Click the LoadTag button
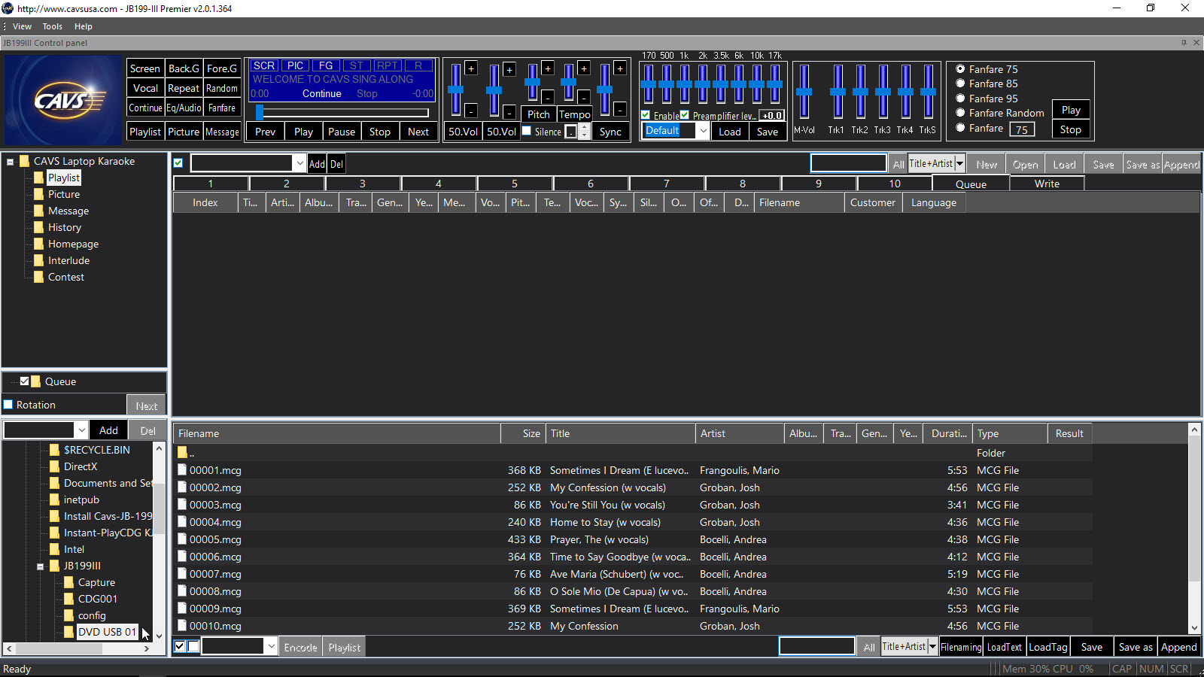 tap(1047, 647)
